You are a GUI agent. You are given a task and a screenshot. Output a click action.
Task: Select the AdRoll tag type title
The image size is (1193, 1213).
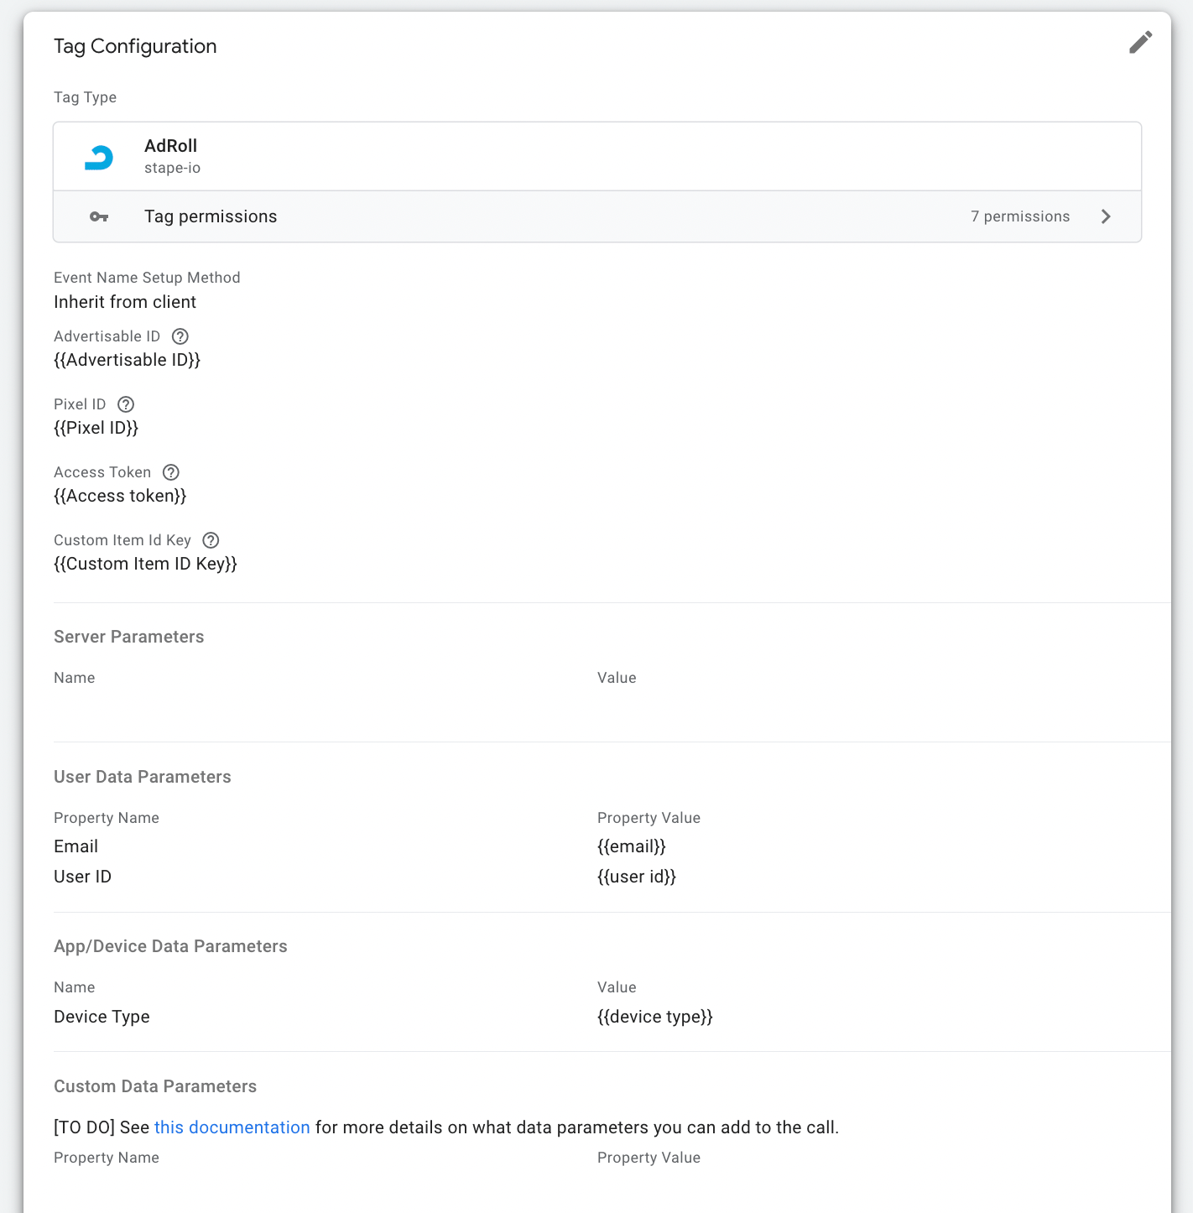click(x=171, y=146)
